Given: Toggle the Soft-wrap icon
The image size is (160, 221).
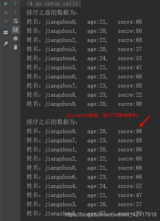Looking at the screenshot, I should (x=16, y=21).
